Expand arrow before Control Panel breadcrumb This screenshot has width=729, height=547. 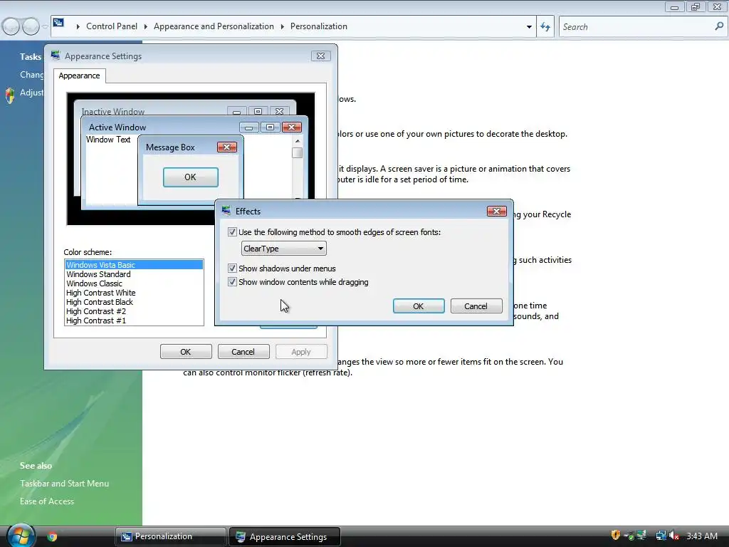pos(78,26)
